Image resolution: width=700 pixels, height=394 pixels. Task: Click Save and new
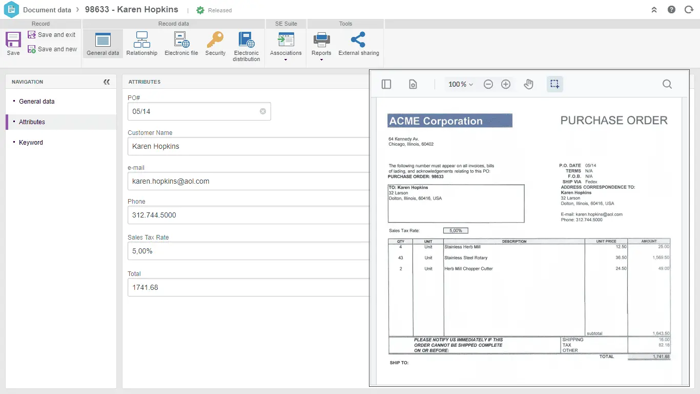[52, 49]
